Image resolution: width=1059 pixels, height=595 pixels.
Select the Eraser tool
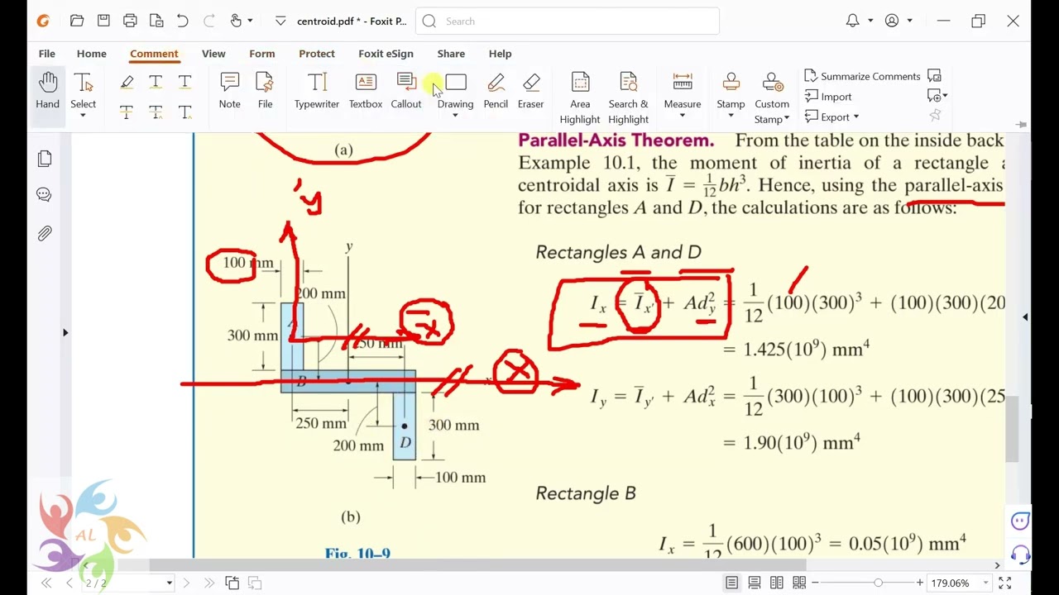530,91
